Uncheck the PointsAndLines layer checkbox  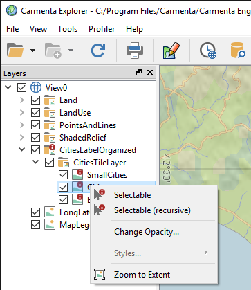click(35, 125)
